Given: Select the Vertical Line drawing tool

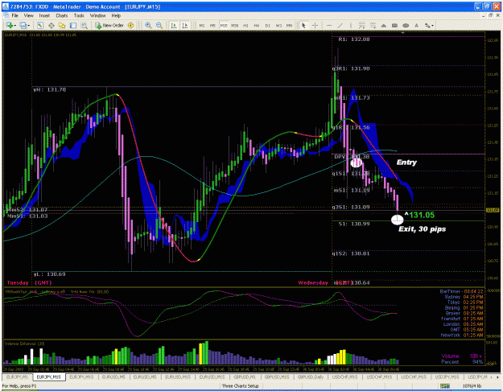Looking at the screenshot, I should [351, 25].
